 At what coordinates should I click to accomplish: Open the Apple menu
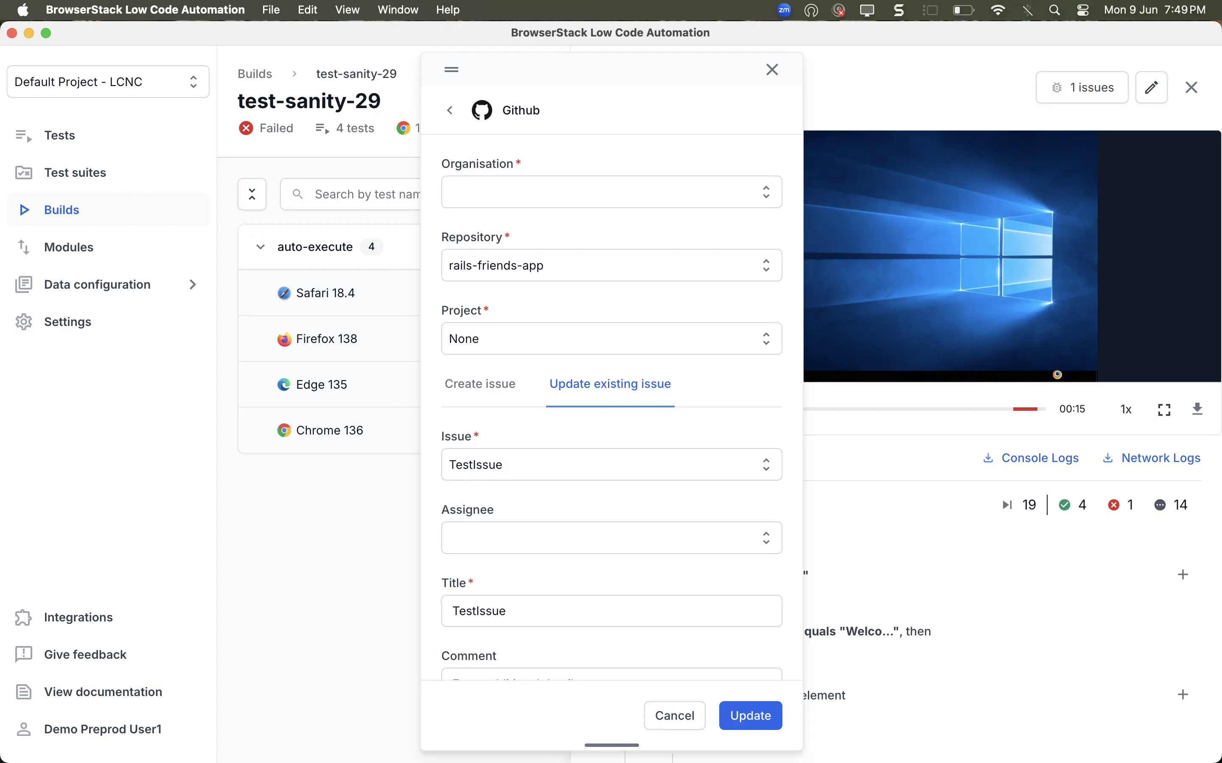tap(23, 10)
